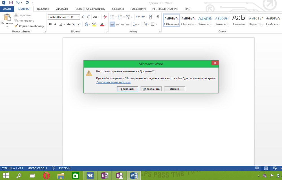Align text right
This screenshot has height=180, width=282.
122,24
